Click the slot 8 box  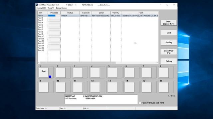164,72
